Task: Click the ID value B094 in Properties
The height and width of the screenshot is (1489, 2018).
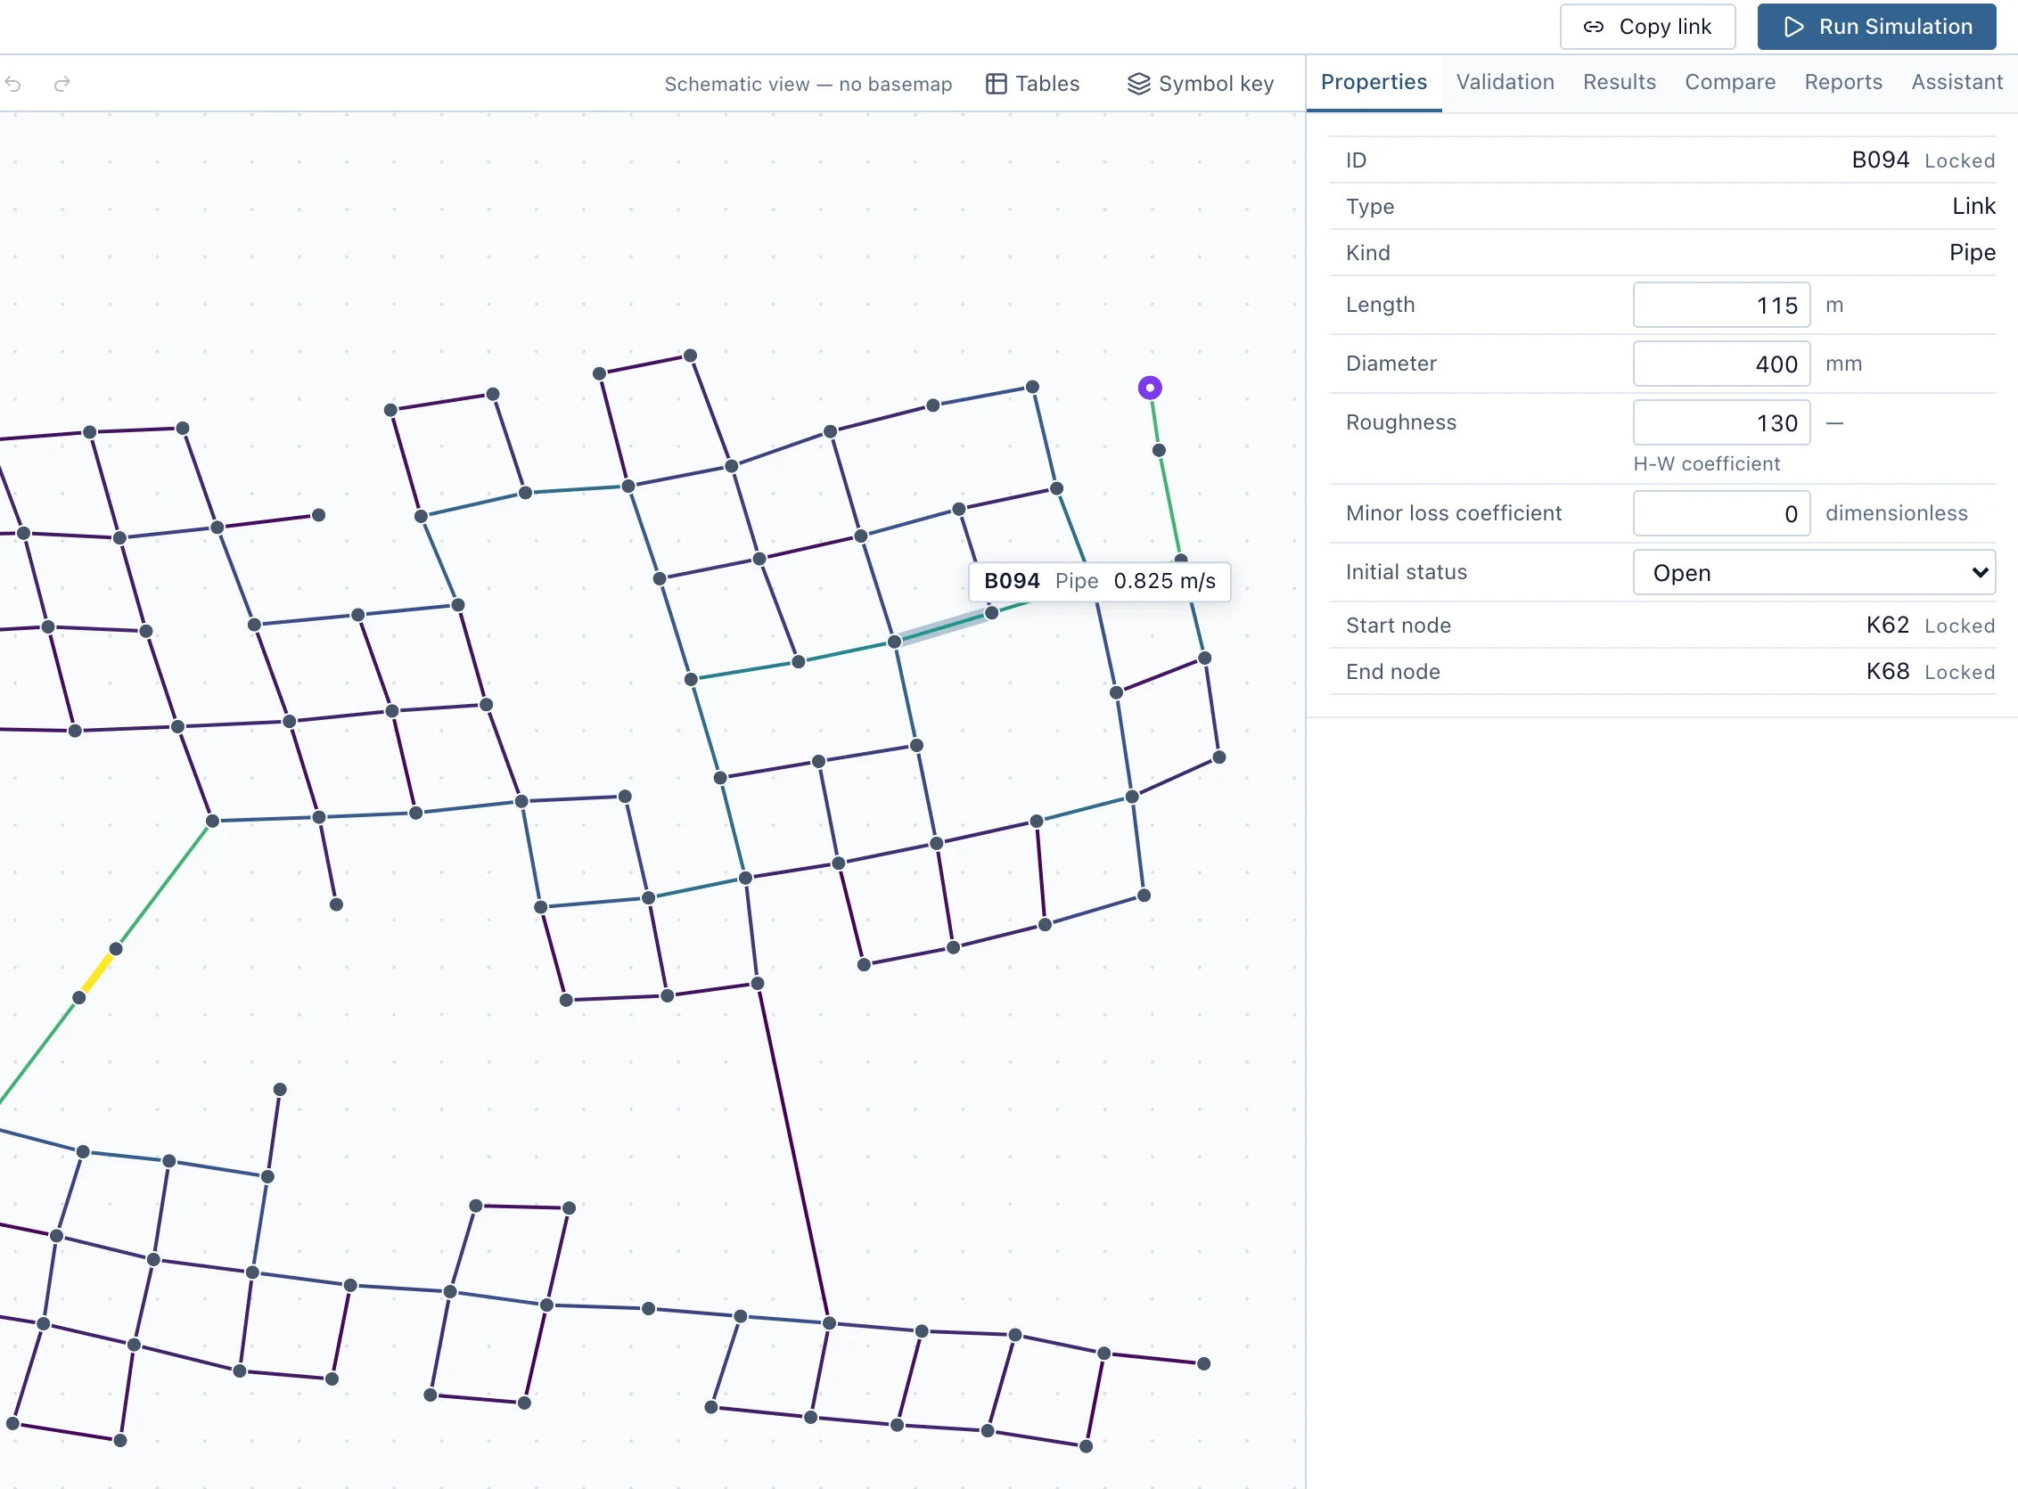Action: tap(1880, 160)
